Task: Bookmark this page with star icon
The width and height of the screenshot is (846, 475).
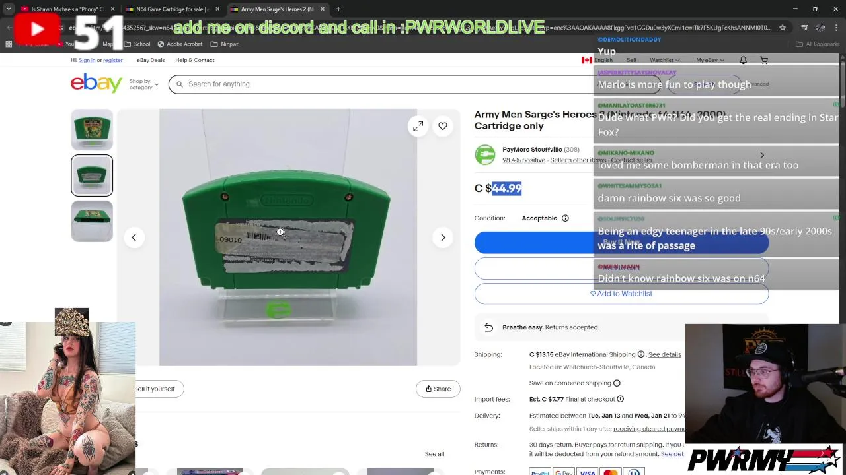Action: click(783, 28)
